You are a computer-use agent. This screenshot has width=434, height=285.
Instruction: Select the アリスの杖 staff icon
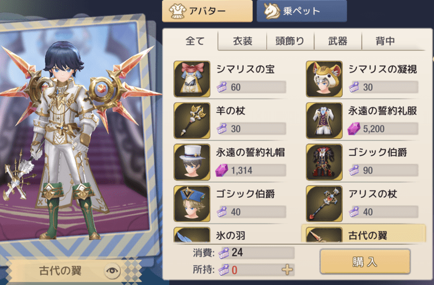pyautogui.click(x=324, y=204)
